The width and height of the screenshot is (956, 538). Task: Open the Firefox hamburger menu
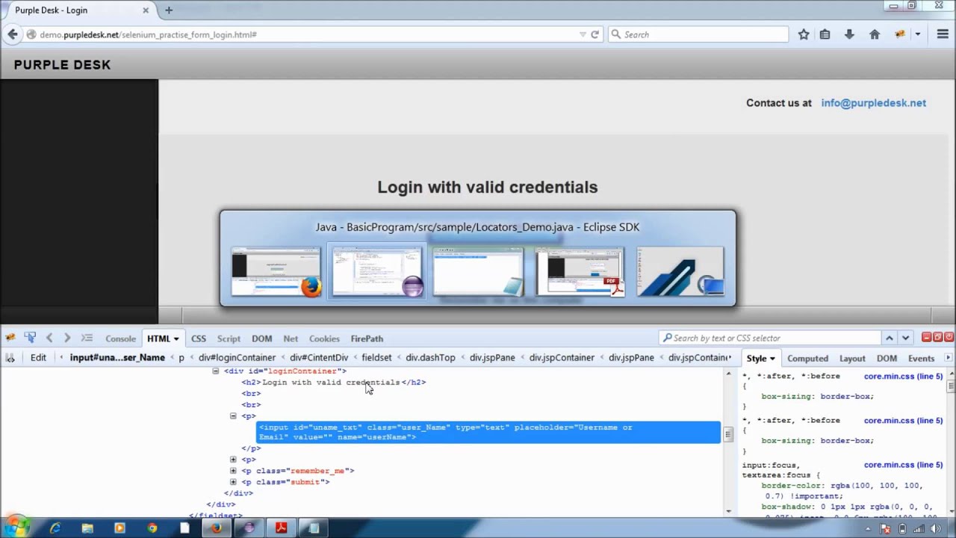(943, 34)
